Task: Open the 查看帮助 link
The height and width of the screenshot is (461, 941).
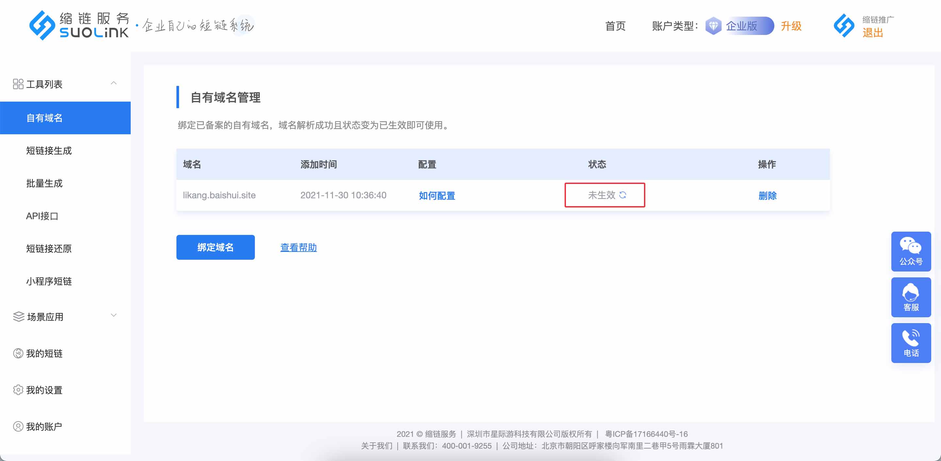Action: point(298,247)
